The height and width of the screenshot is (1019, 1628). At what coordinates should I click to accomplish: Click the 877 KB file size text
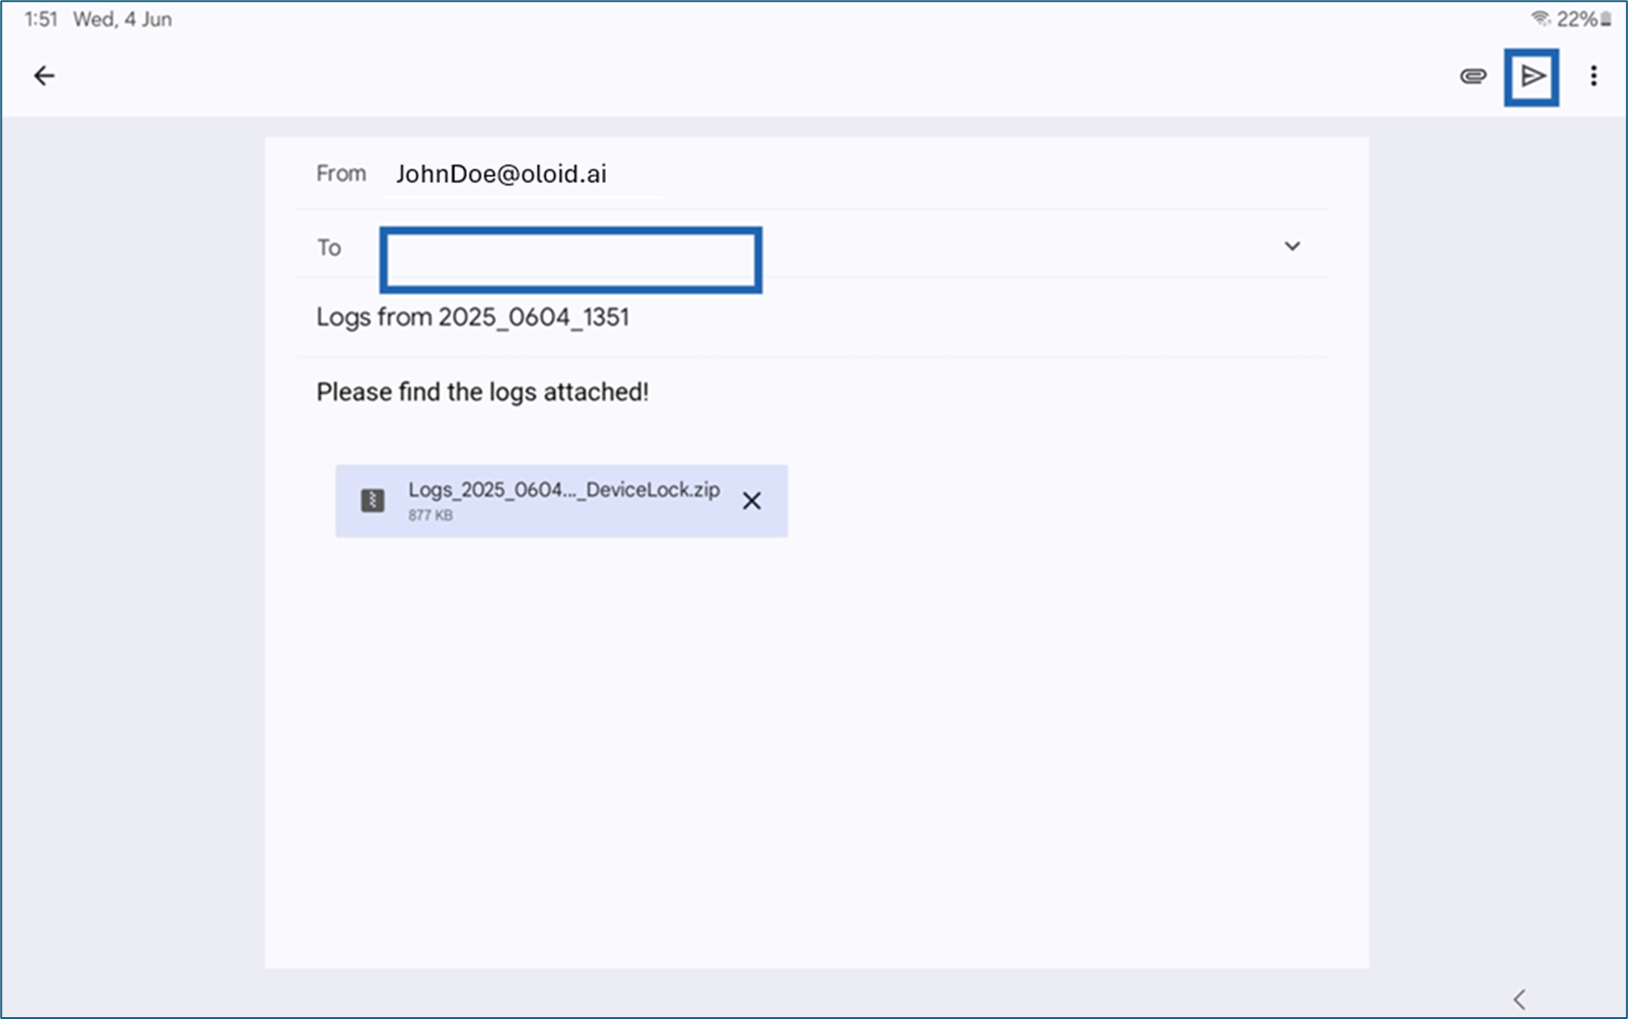(x=431, y=516)
